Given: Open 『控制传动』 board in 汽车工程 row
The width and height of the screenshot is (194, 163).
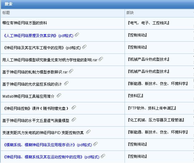Looking at the screenshot, I should coord(137,47).
